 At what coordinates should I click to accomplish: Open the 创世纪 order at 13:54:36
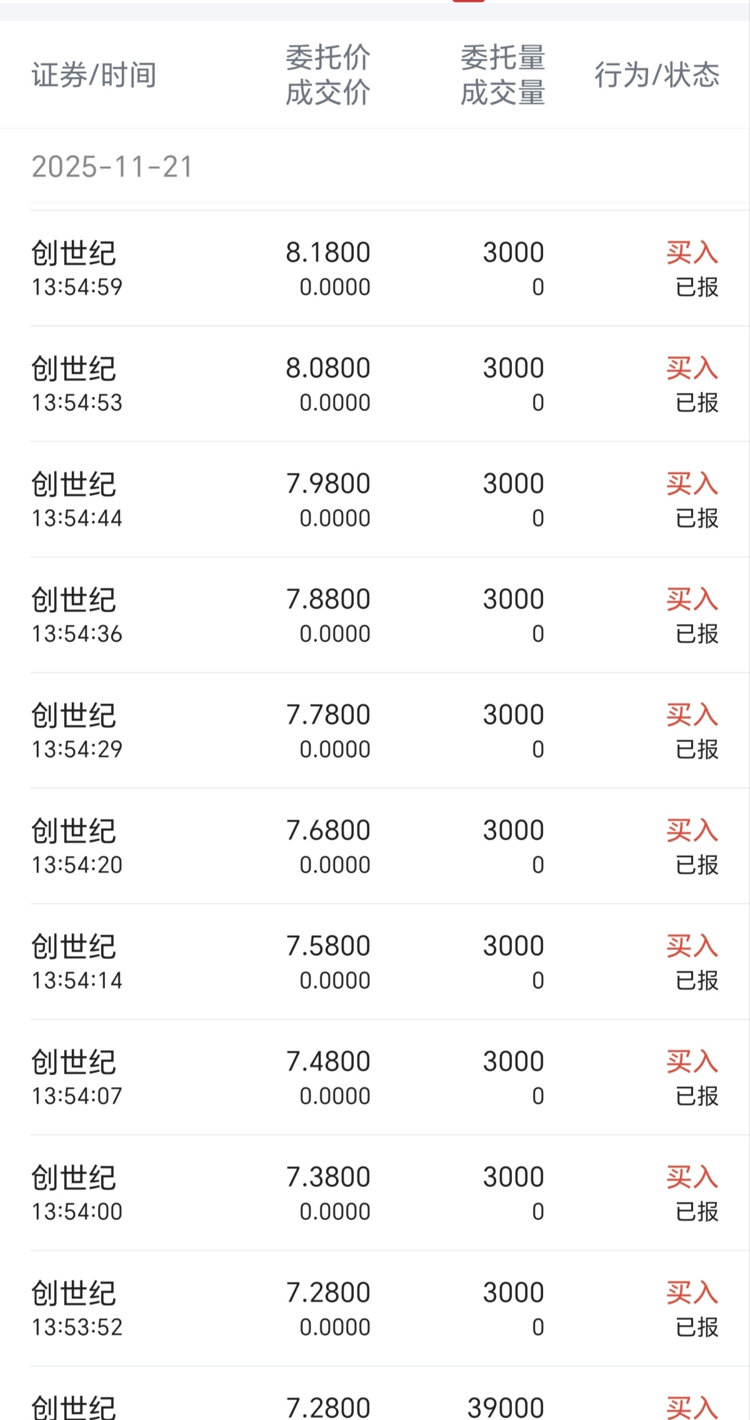click(375, 615)
